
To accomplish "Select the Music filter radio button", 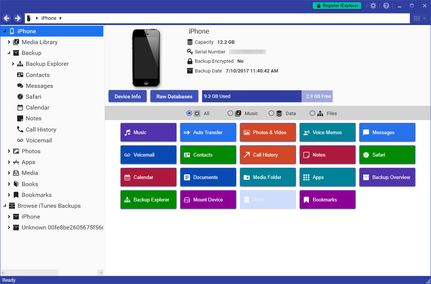I will click(x=230, y=113).
